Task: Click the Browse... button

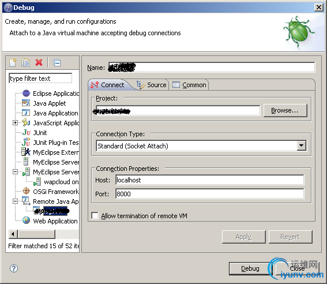Action: click(285, 110)
